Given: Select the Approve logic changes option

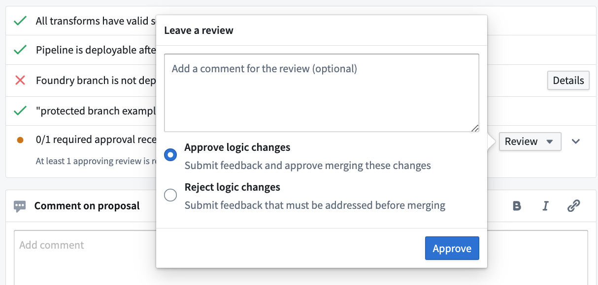Looking at the screenshot, I should (x=170, y=154).
